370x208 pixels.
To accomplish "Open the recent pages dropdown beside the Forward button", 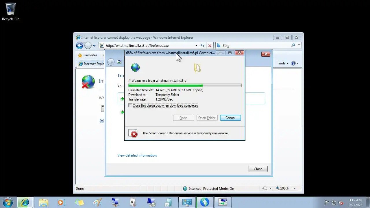I will 94,46.
